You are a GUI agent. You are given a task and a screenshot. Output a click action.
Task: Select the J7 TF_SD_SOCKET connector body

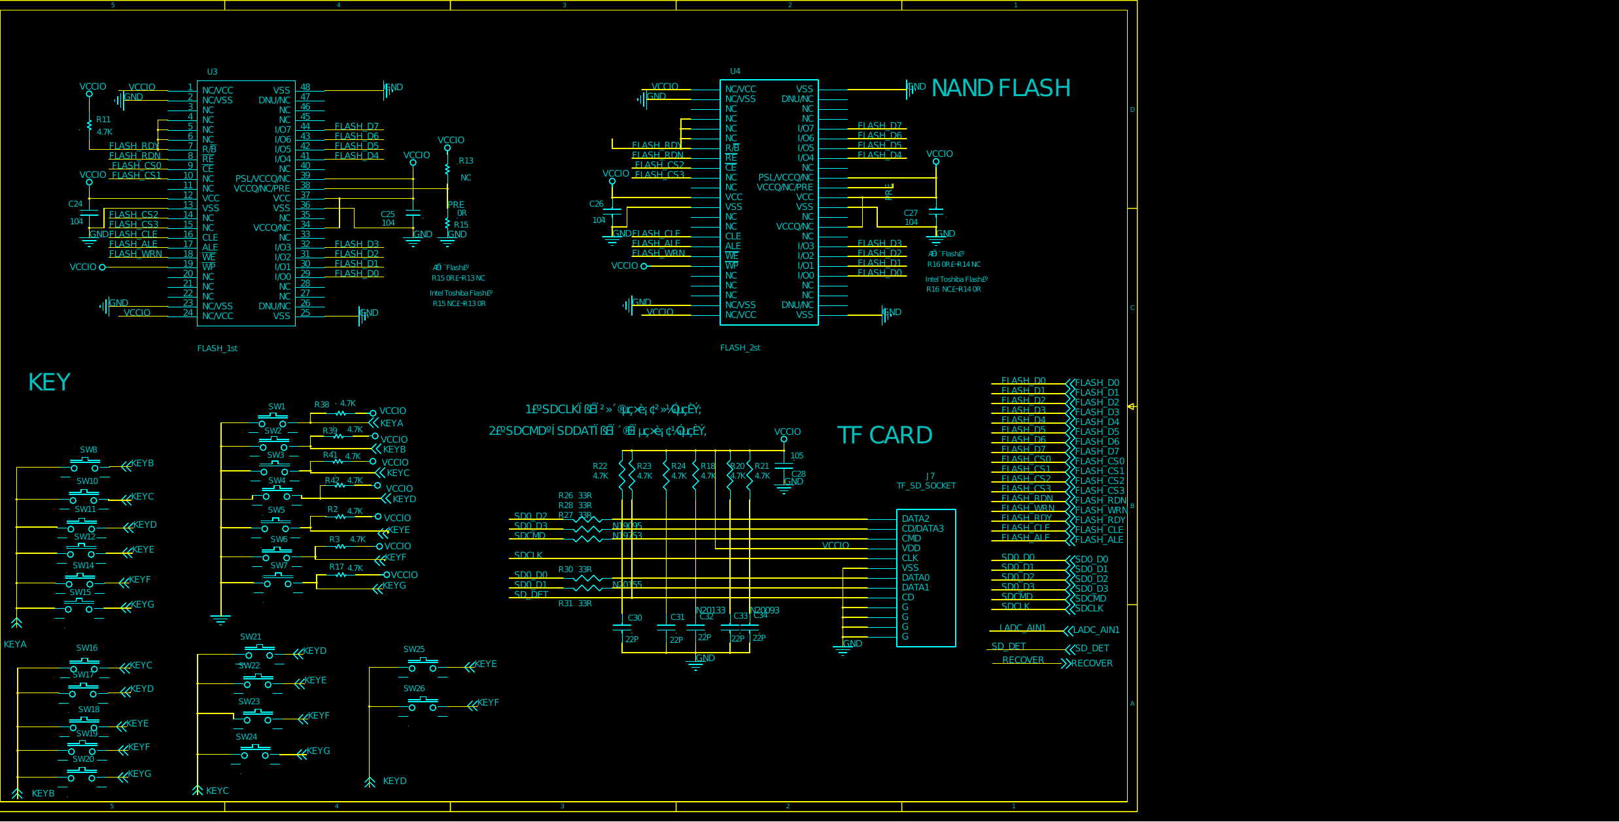(926, 578)
